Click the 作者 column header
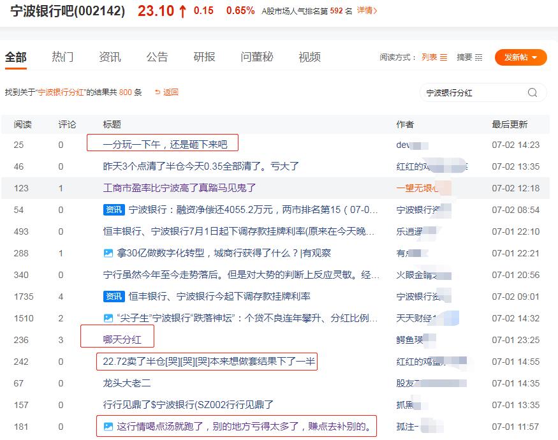This screenshot has width=558, height=440. [405, 124]
